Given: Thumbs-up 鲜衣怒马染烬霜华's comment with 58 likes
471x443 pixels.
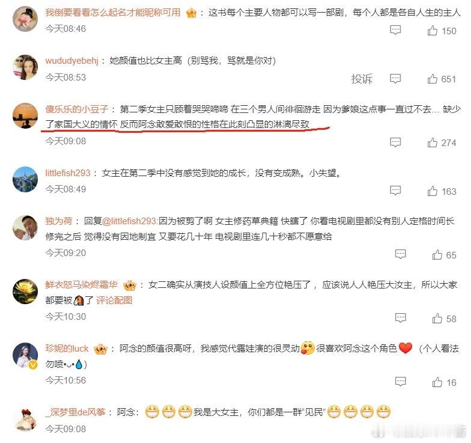Looking at the screenshot, I should pos(437,319).
